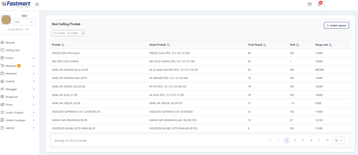Open the Gudang menu item
This screenshot has height=155, width=358.
click(18, 81)
